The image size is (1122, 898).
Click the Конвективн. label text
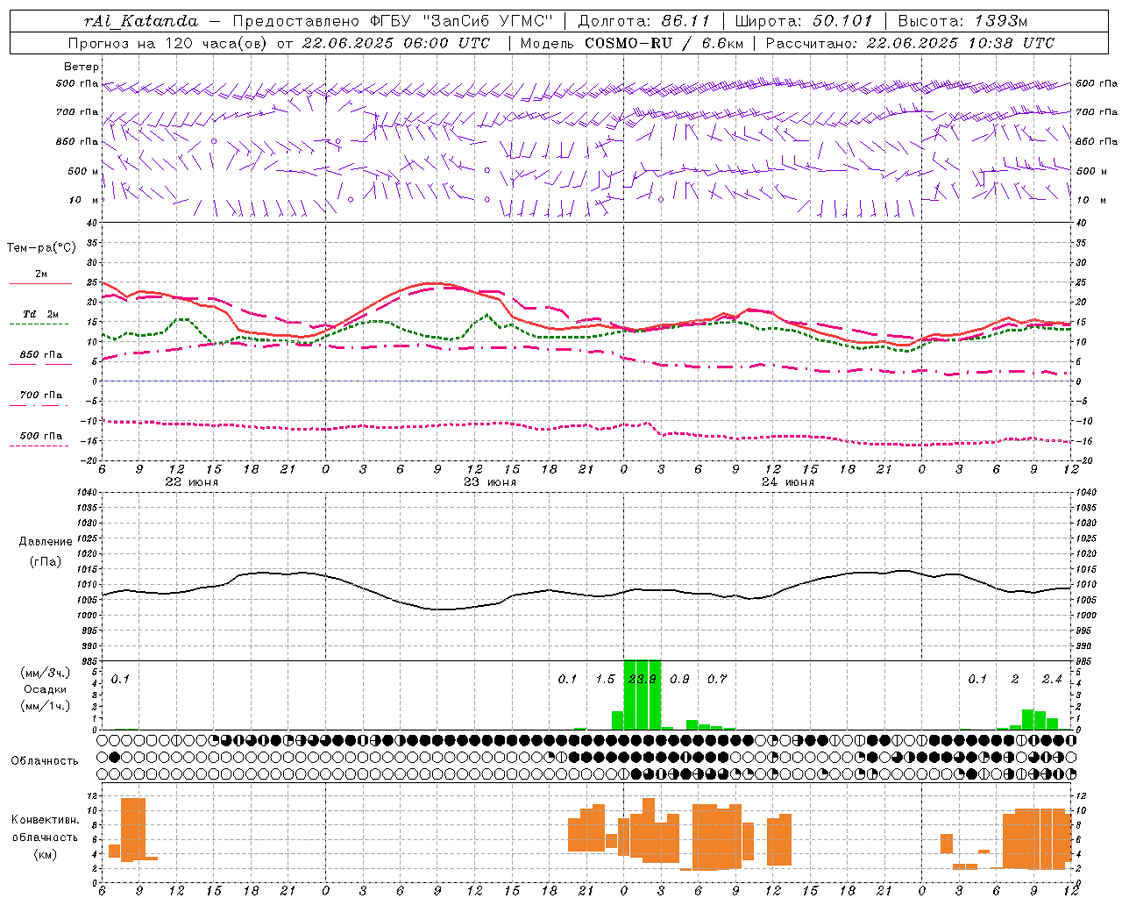46,820
